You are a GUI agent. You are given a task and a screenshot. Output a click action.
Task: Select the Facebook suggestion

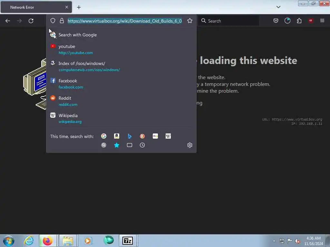coord(121,84)
